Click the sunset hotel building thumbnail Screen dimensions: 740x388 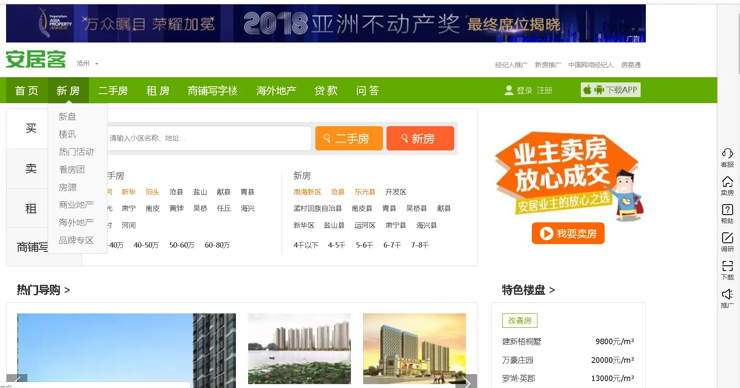[414, 349]
